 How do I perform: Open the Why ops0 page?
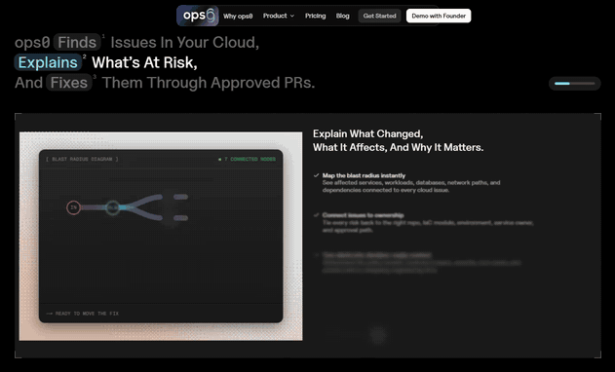point(238,17)
